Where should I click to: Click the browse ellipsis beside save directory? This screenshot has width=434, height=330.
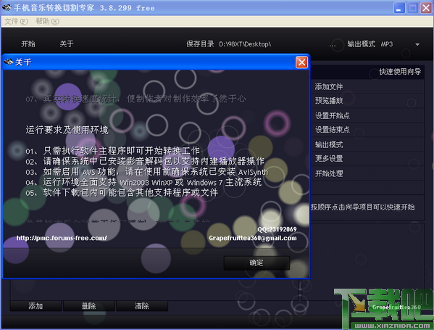pos(333,45)
